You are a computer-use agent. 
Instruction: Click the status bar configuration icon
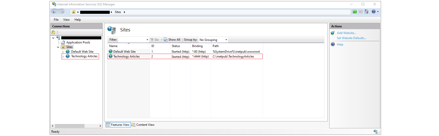375,131
